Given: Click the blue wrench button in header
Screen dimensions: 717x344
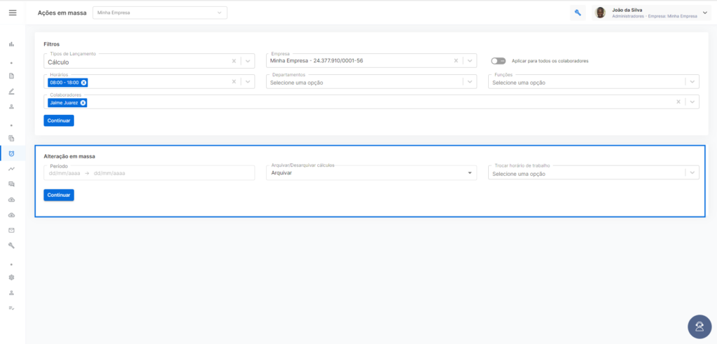Looking at the screenshot, I should (x=578, y=13).
